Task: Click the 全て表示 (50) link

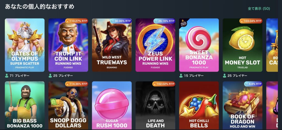Action: pos(259,9)
